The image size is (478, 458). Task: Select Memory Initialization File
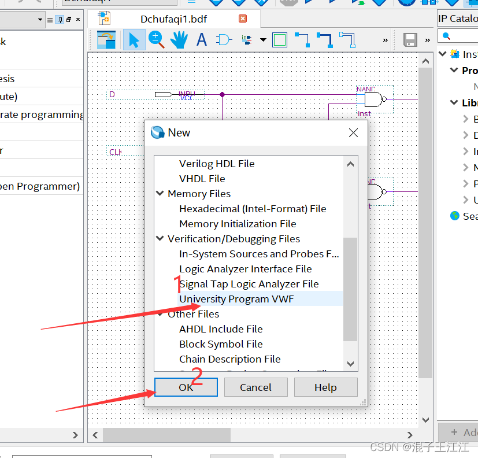(x=238, y=224)
